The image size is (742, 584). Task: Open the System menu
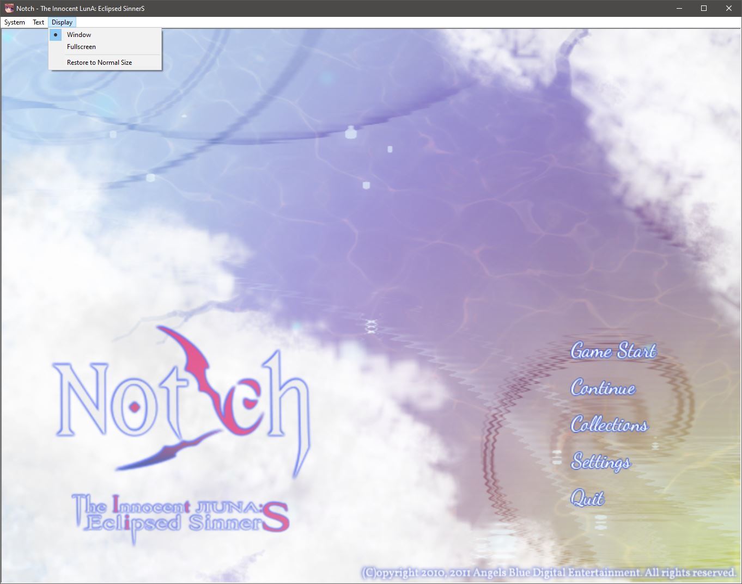point(15,22)
